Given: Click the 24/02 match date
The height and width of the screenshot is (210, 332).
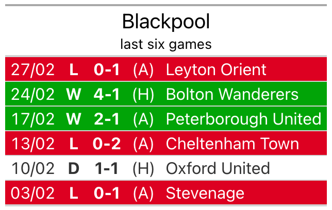Looking at the screenshot, I should click(32, 94).
